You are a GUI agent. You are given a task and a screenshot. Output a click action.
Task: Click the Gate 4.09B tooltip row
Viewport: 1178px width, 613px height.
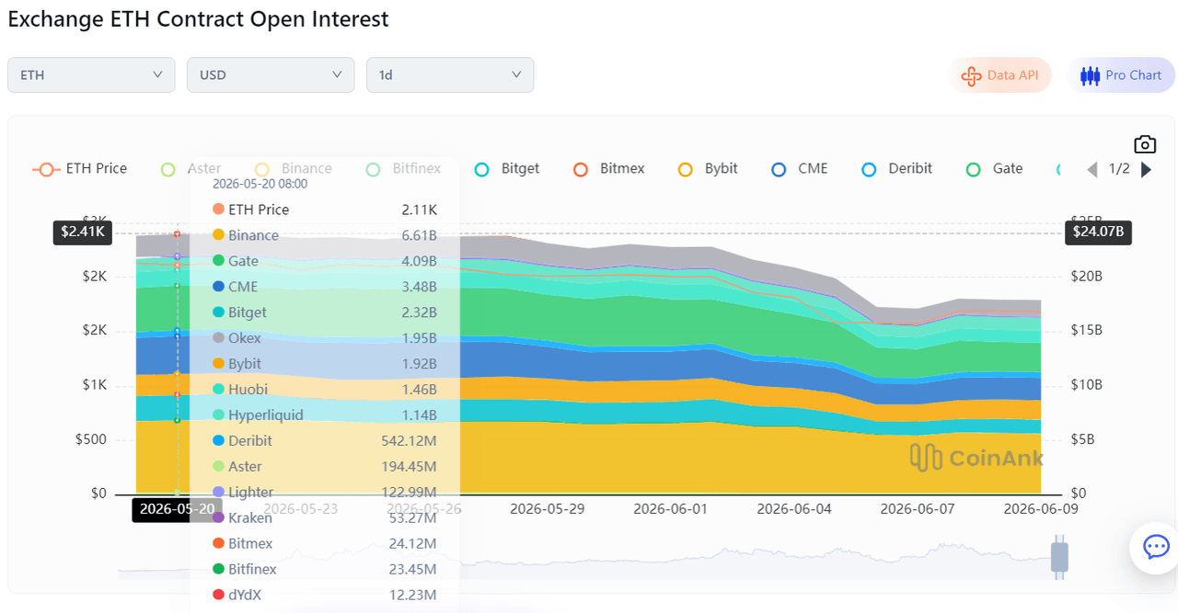click(x=324, y=261)
